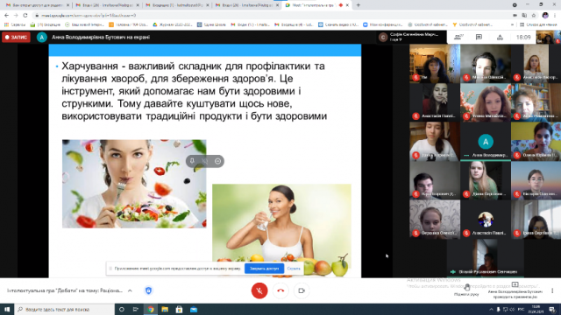Click Chrome icon in Windows taskbar
The width and height of the screenshot is (561, 315).
pyautogui.click(x=151, y=309)
